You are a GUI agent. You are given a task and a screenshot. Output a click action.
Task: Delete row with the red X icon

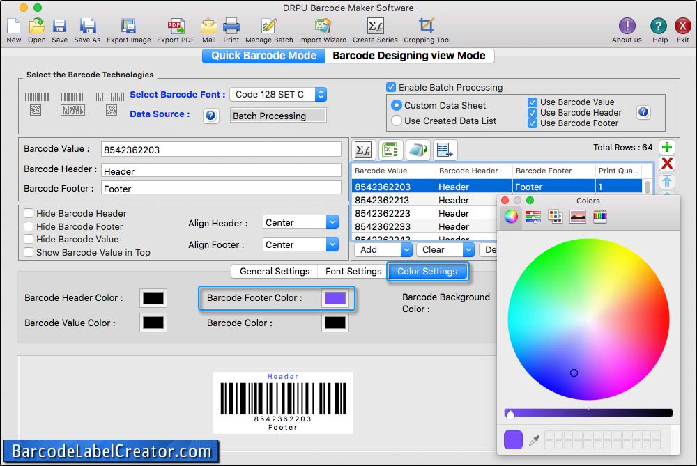click(x=667, y=164)
